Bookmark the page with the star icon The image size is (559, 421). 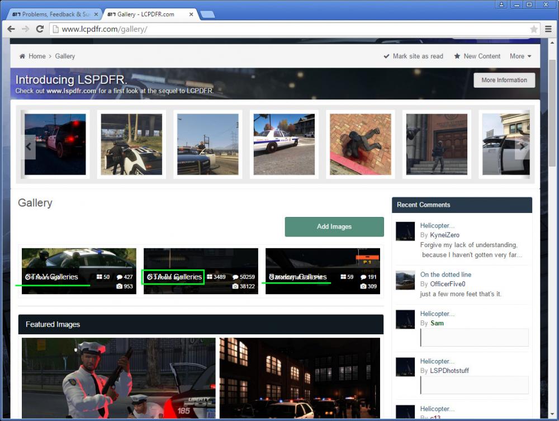tap(534, 29)
